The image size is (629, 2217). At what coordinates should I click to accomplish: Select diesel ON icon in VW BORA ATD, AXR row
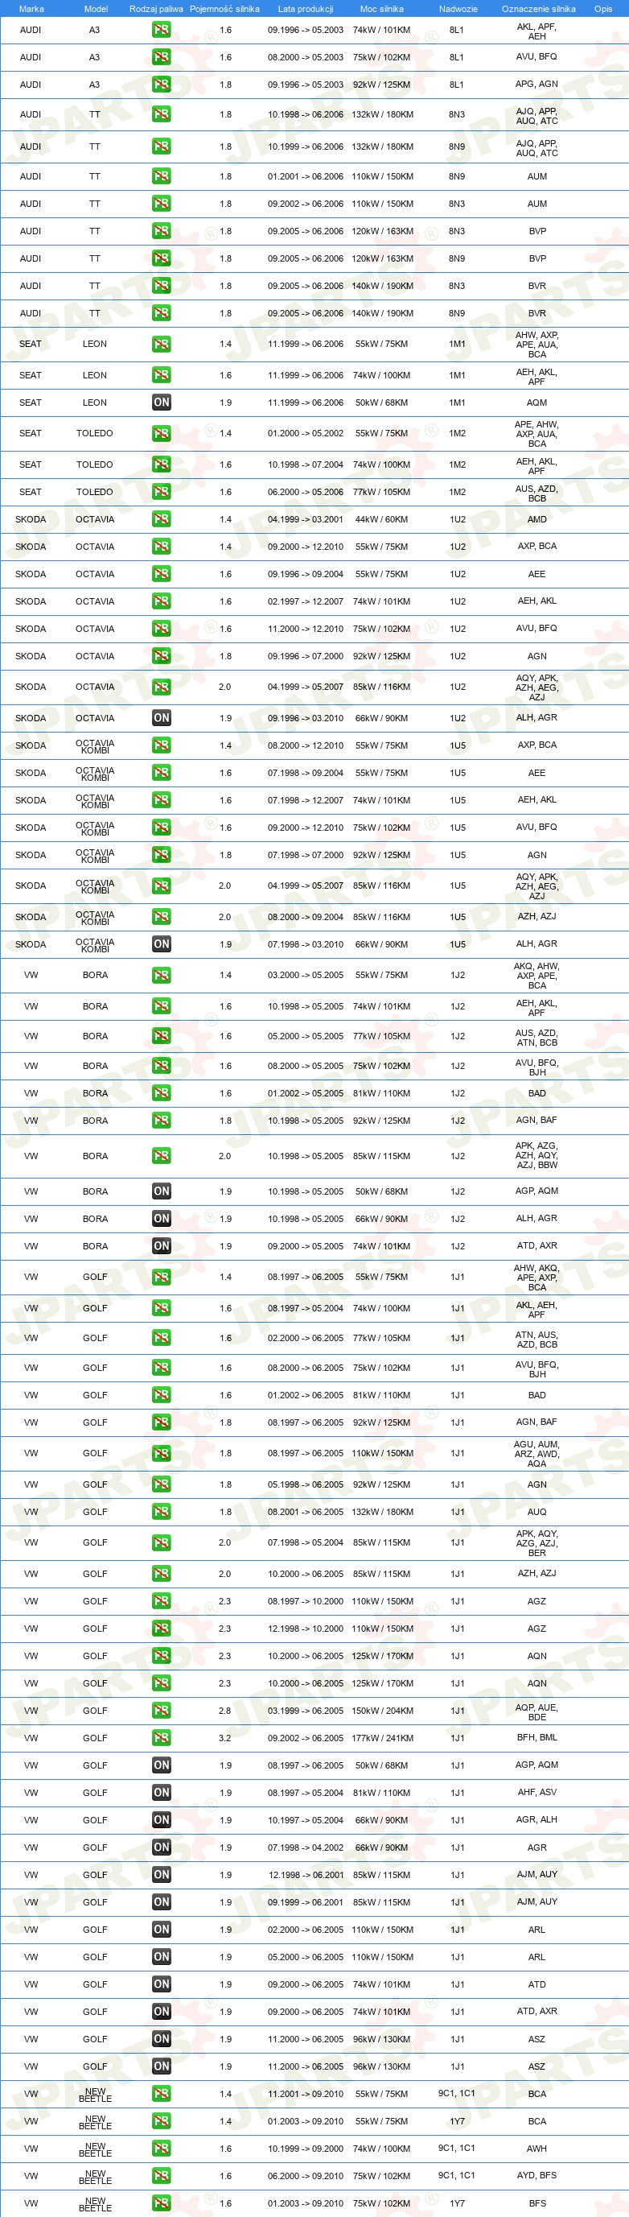point(161,1247)
